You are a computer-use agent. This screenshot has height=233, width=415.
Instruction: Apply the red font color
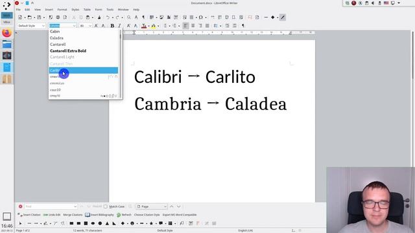[x=144, y=26]
